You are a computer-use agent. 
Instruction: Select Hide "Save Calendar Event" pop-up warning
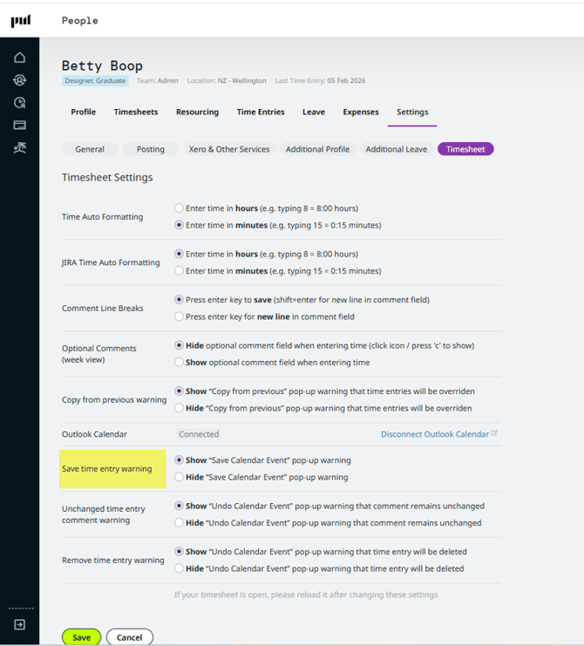(179, 477)
